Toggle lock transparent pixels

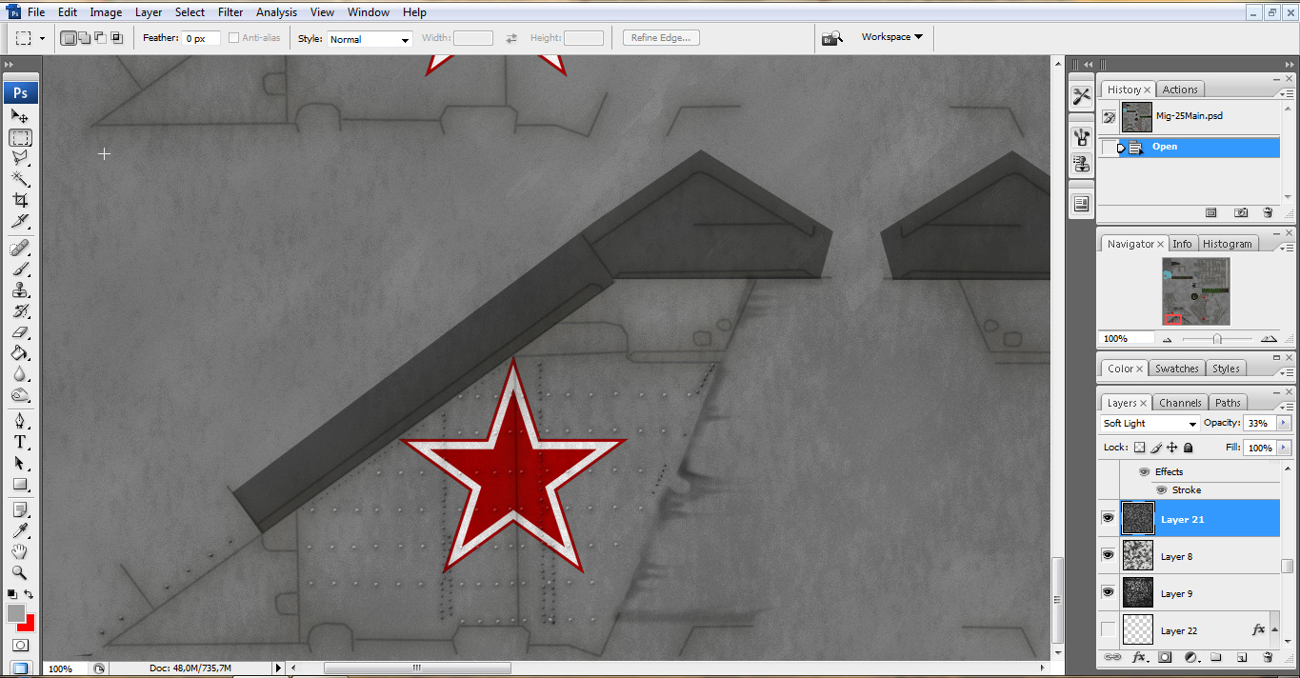click(x=1139, y=448)
